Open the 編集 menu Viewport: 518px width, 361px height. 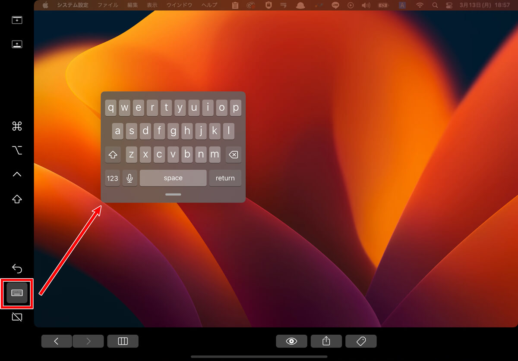[133, 5]
